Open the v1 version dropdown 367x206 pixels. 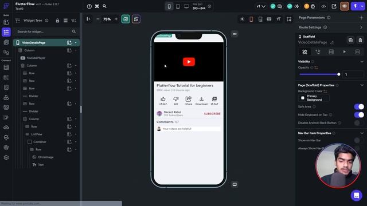coord(261,6)
